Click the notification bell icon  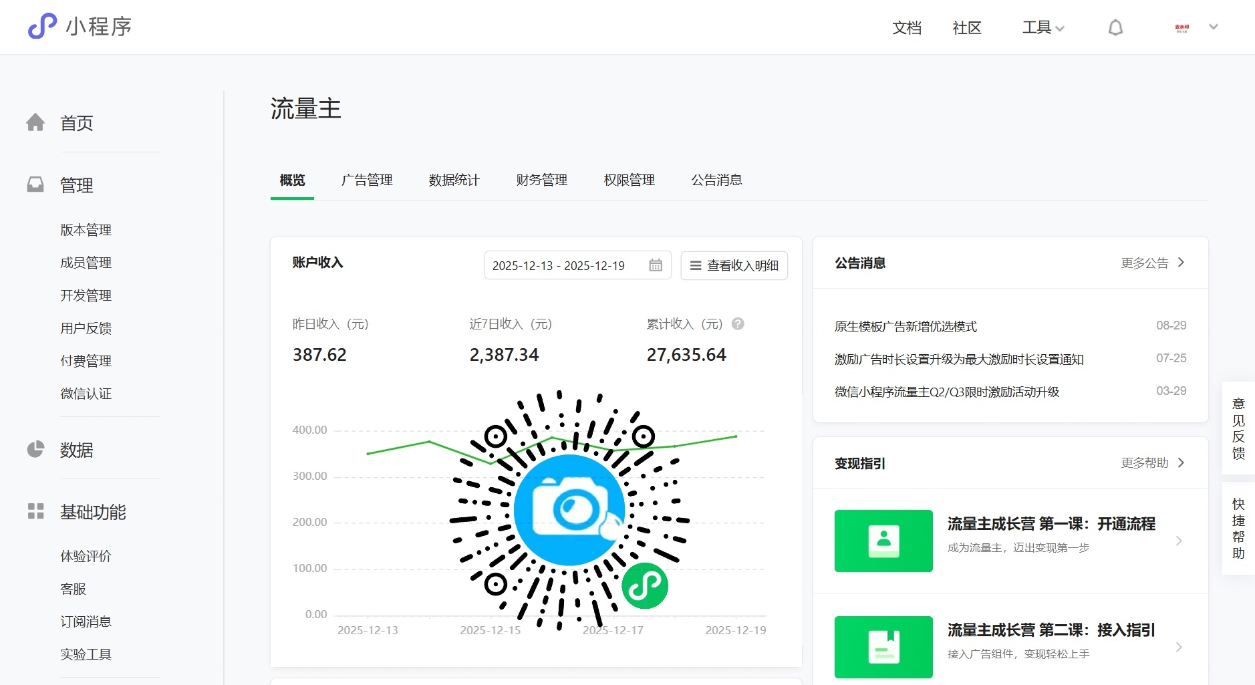tap(1115, 27)
